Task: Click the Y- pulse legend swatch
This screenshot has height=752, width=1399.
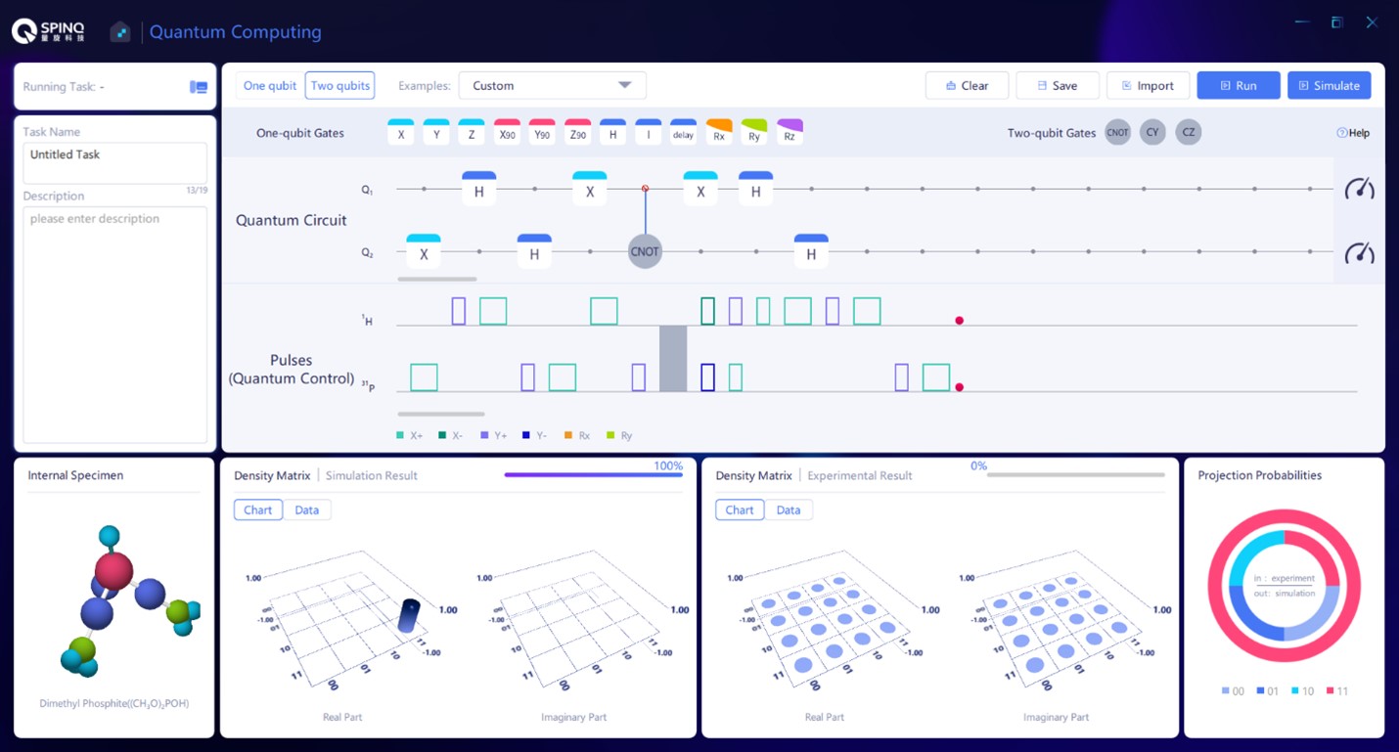Action: [526, 435]
